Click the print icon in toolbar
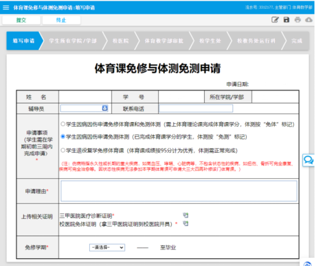Viewport: 315px width, 266px height. pos(298,20)
